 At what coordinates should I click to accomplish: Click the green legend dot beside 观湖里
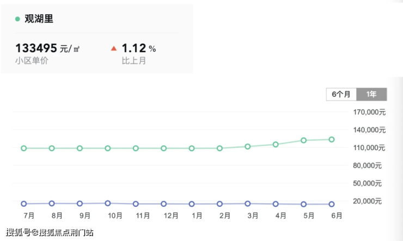click(17, 19)
